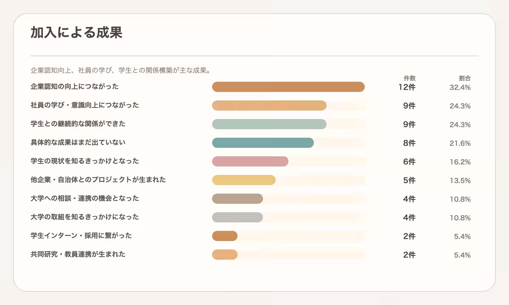Screen dimensions: 509x305
Task: Click the 件数 column header
Action: tap(409, 78)
